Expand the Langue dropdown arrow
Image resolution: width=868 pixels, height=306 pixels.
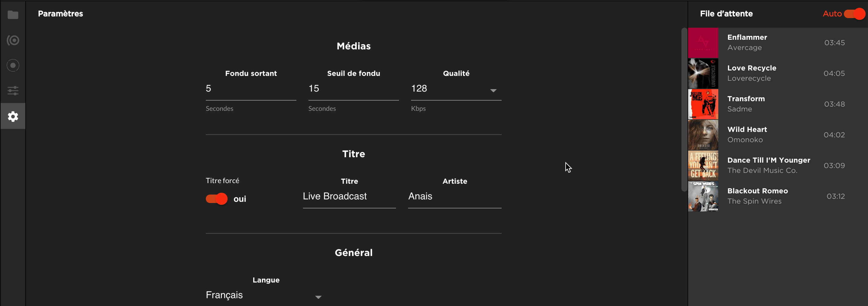tap(318, 297)
